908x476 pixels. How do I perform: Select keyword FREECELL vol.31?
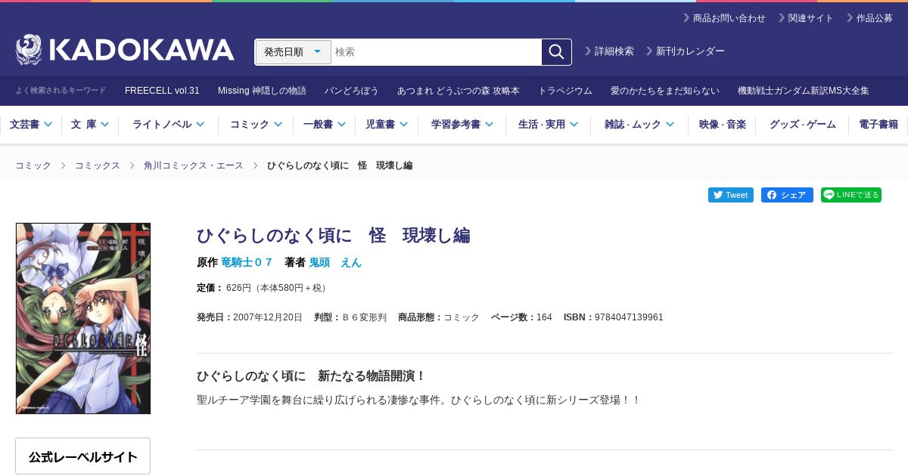(x=162, y=91)
